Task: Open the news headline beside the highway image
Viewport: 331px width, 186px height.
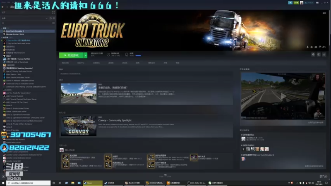Action: tap(113, 87)
